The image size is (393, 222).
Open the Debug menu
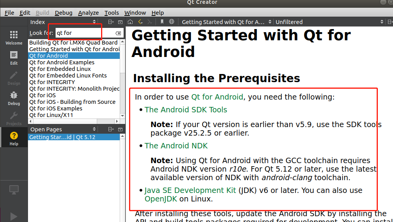[64, 13]
